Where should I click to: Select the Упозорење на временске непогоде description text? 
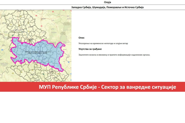click(x=103, y=43)
